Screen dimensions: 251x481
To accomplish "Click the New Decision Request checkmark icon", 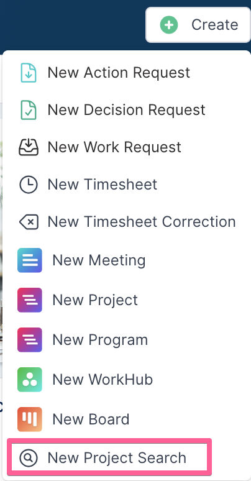I will (29, 110).
